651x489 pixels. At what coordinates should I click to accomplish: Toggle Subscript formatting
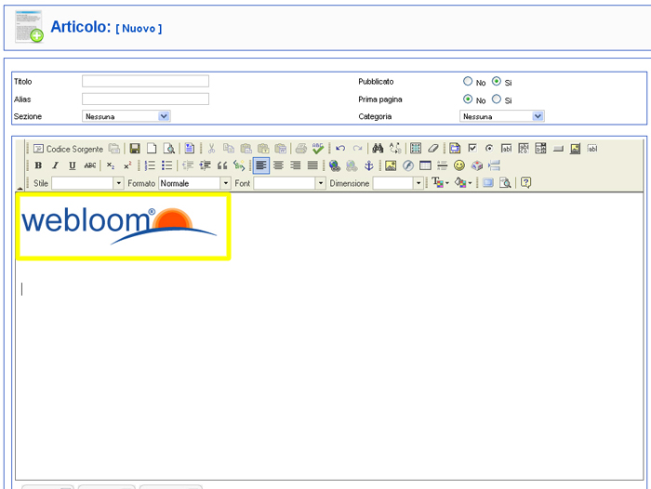tap(111, 165)
